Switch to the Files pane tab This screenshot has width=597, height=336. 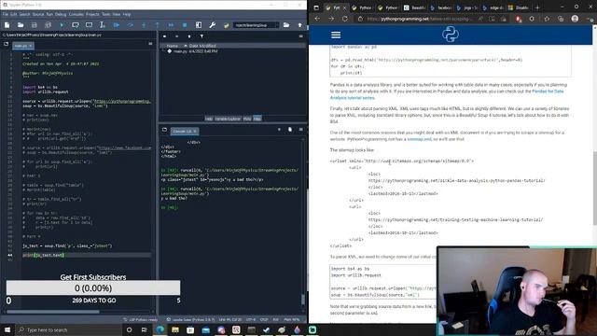(257, 119)
